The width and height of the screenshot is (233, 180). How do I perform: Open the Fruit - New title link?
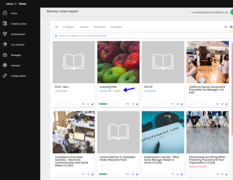[x=62, y=87]
